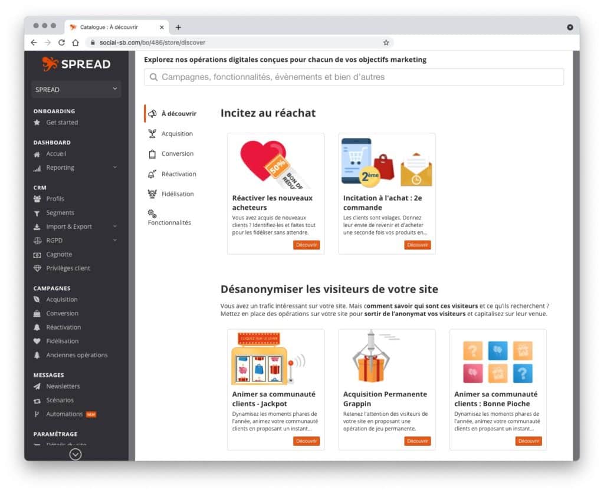Click the Reporting bar chart icon
Screen dimensions: 604x493
(x=37, y=168)
